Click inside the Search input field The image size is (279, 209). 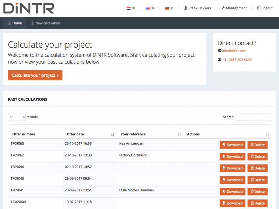click(x=253, y=117)
